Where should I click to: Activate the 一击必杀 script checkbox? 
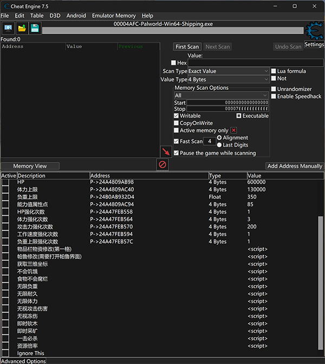point(5,339)
